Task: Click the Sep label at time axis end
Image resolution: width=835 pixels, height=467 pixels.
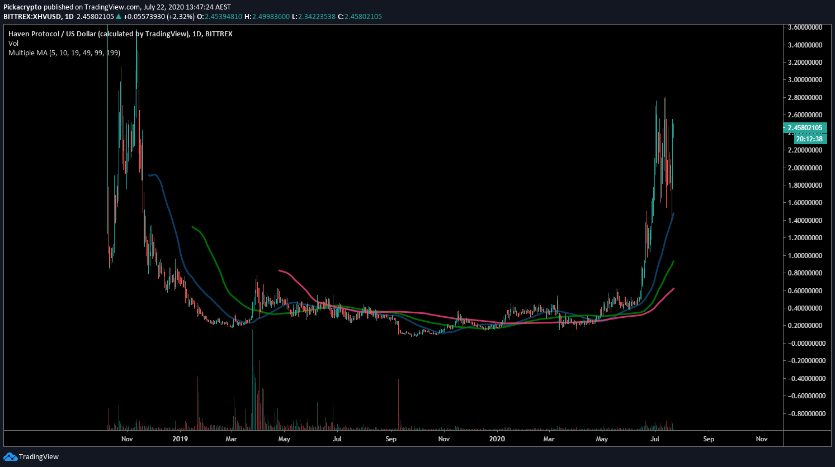Action: (x=709, y=439)
